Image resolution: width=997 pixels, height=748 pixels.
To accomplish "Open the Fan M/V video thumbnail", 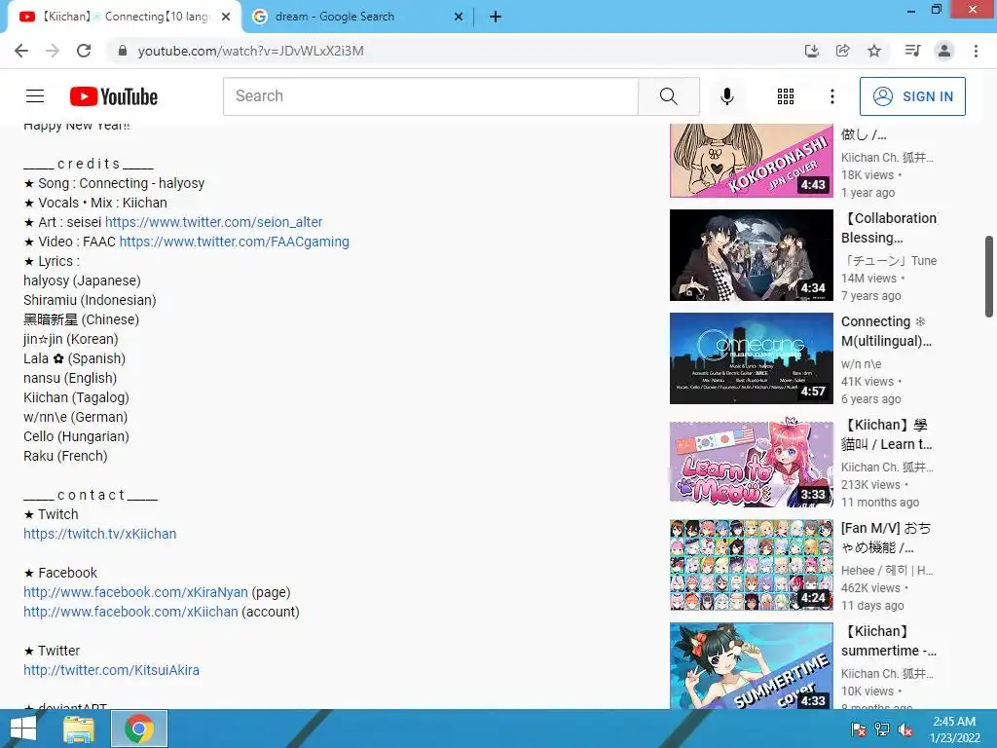I will tap(751, 565).
